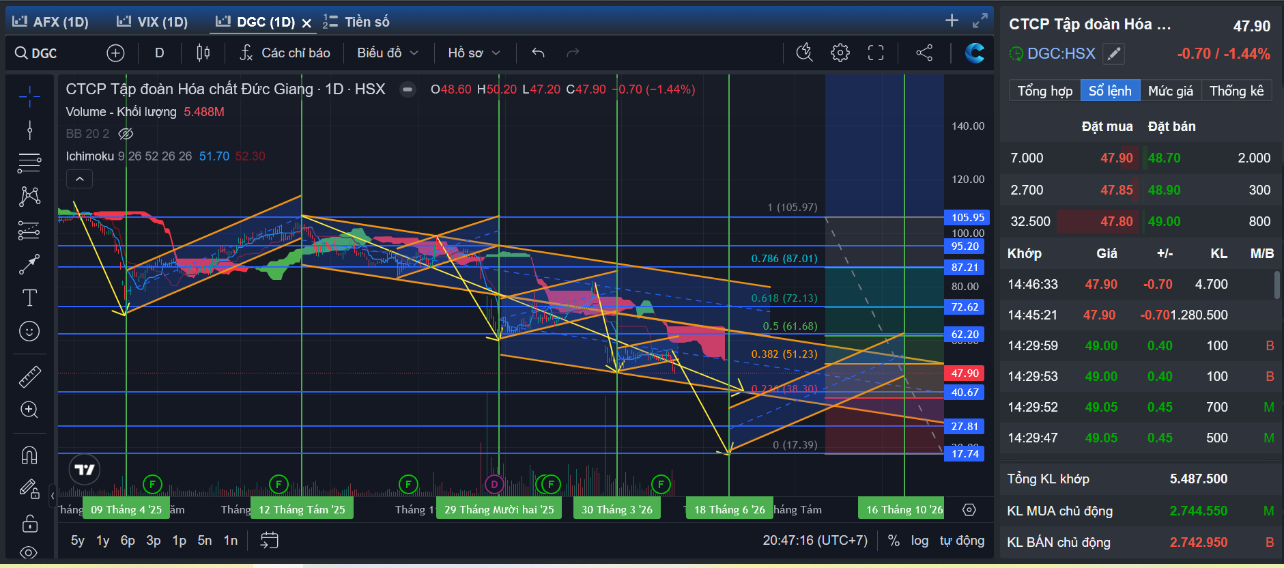Select the Sổ lệnh tab
Screen dimensions: 1284x568
pyautogui.click(x=1110, y=91)
